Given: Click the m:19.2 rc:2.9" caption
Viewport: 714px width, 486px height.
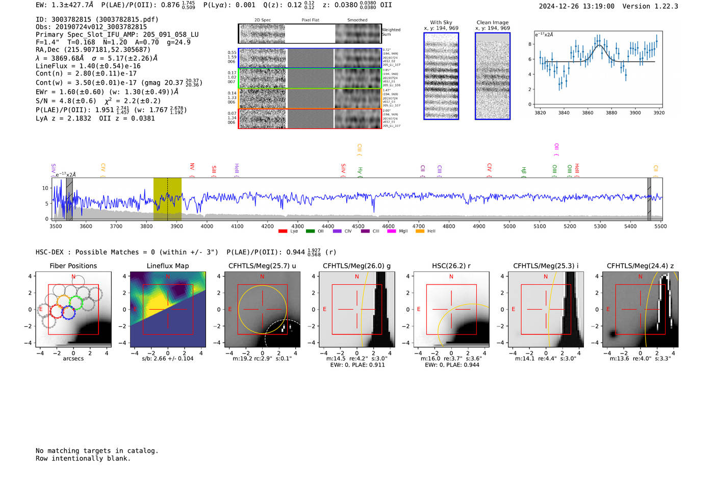Looking at the screenshot, I should pyautogui.click(x=262, y=359).
